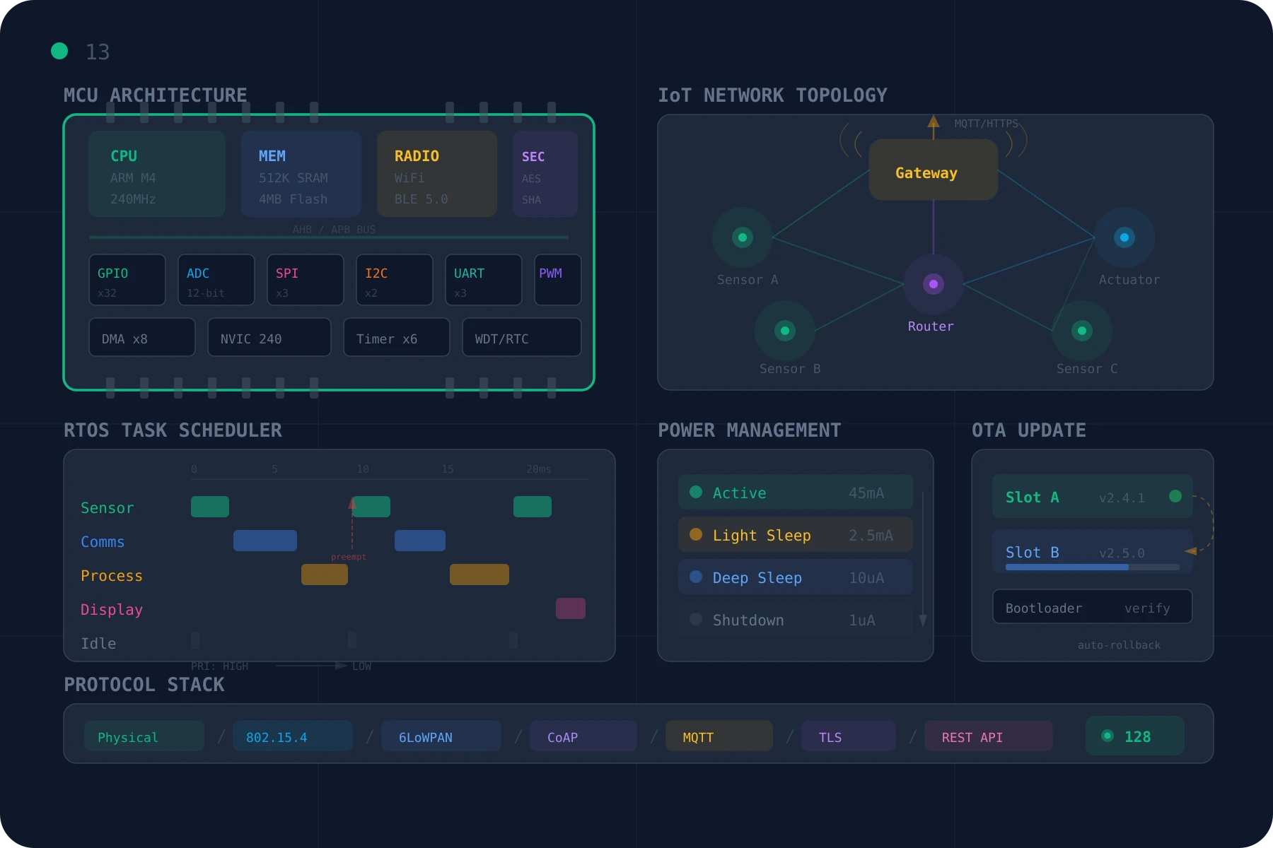This screenshot has width=1273, height=848.
Task: Select the MQTT protocol layer
Action: 718,736
